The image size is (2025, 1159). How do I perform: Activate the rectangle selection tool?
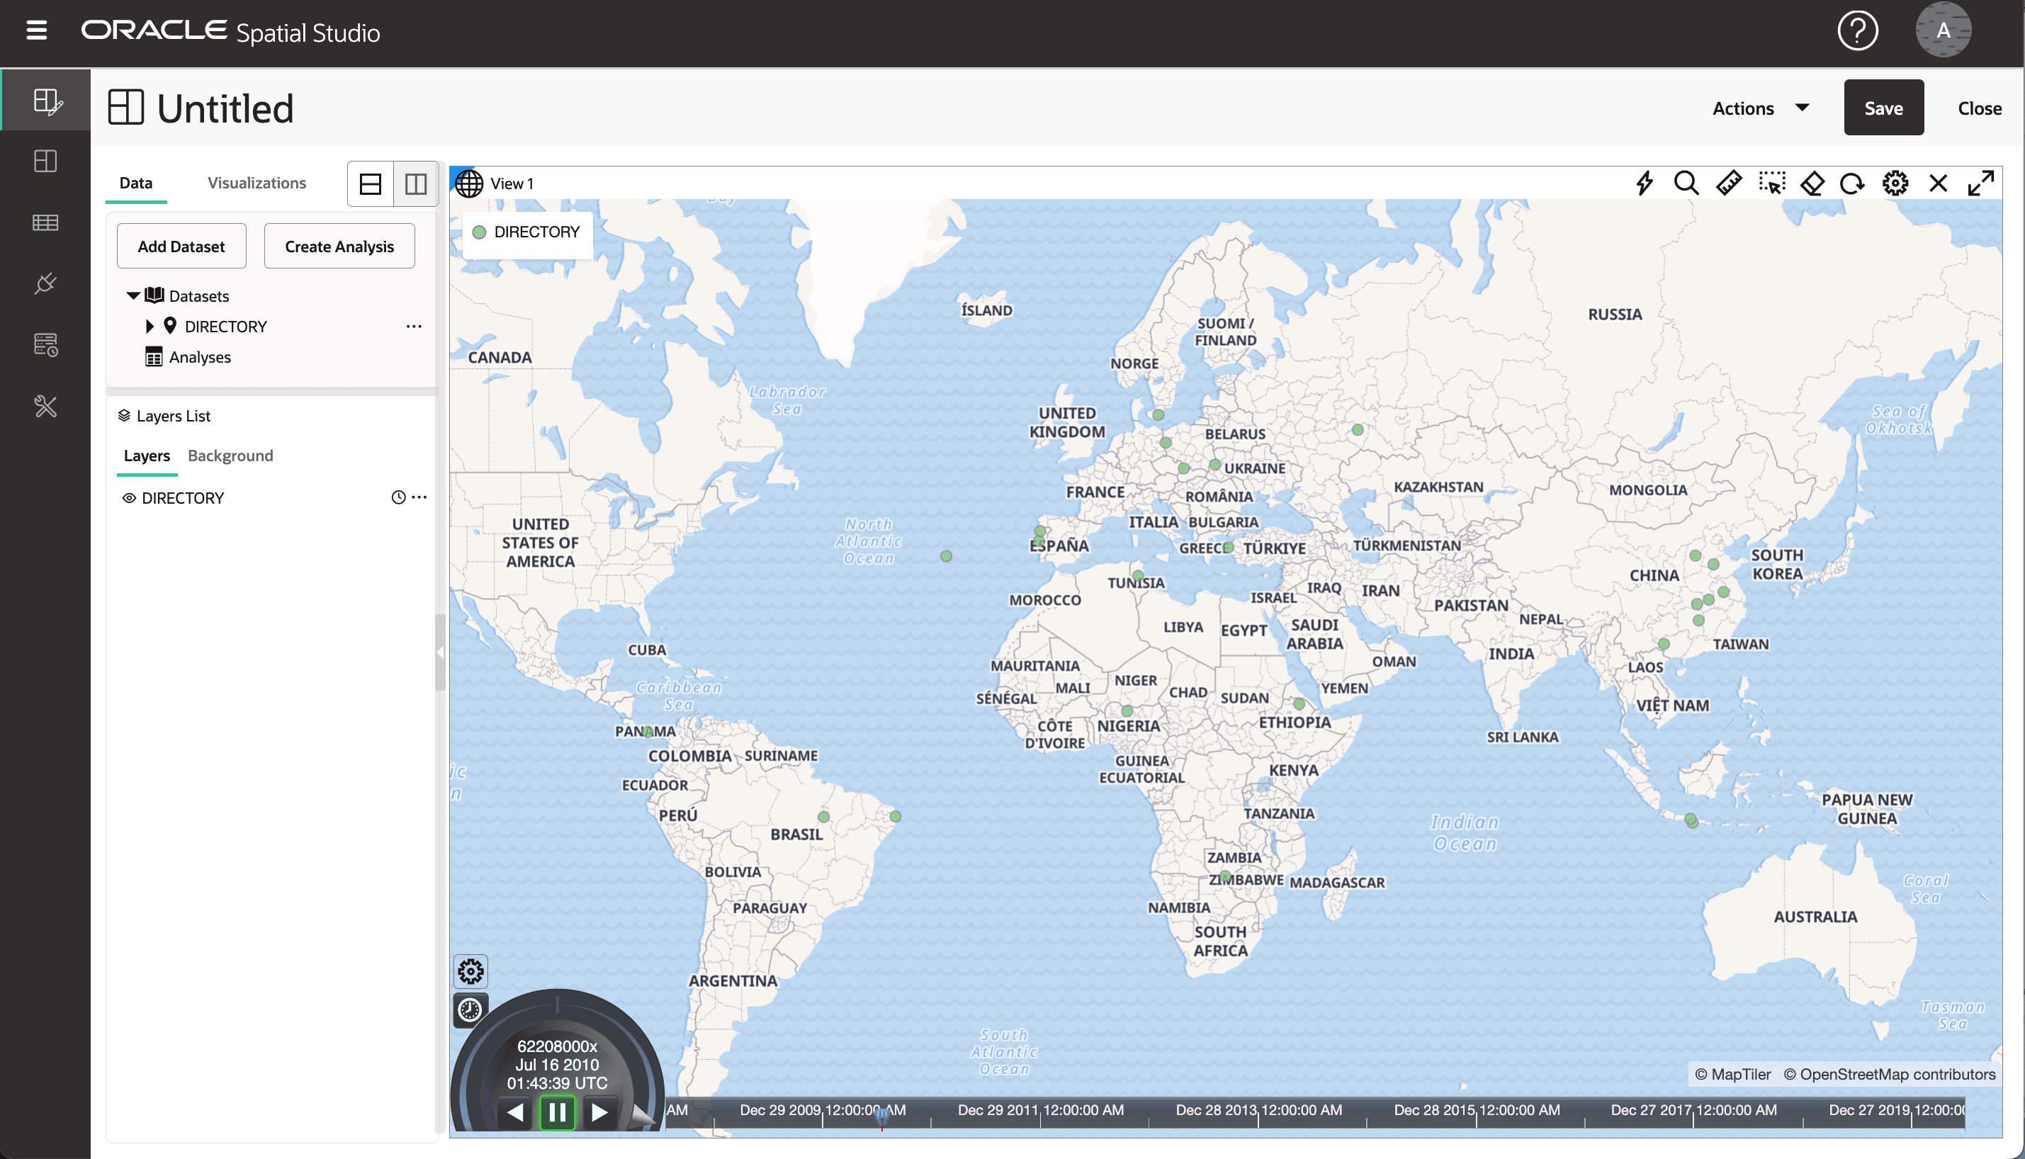click(x=1771, y=184)
